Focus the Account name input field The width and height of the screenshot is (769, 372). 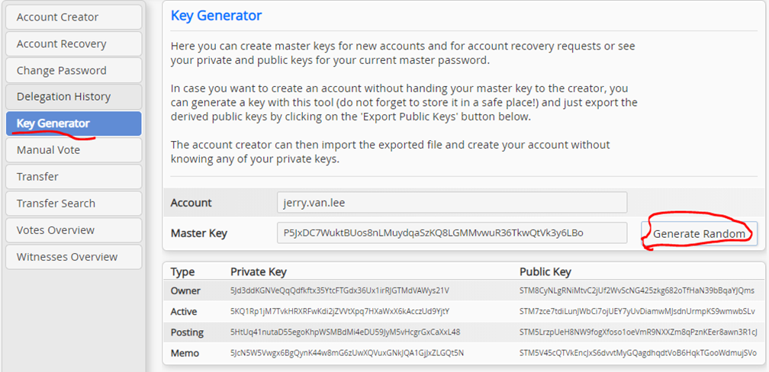click(452, 203)
